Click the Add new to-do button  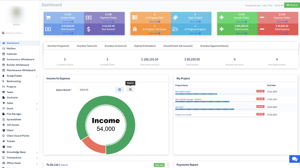[159, 165]
